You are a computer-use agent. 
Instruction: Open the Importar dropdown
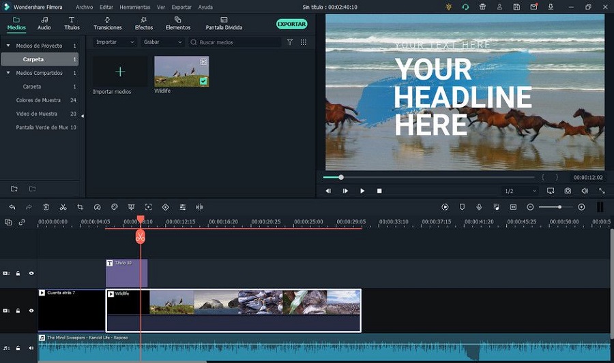point(115,42)
